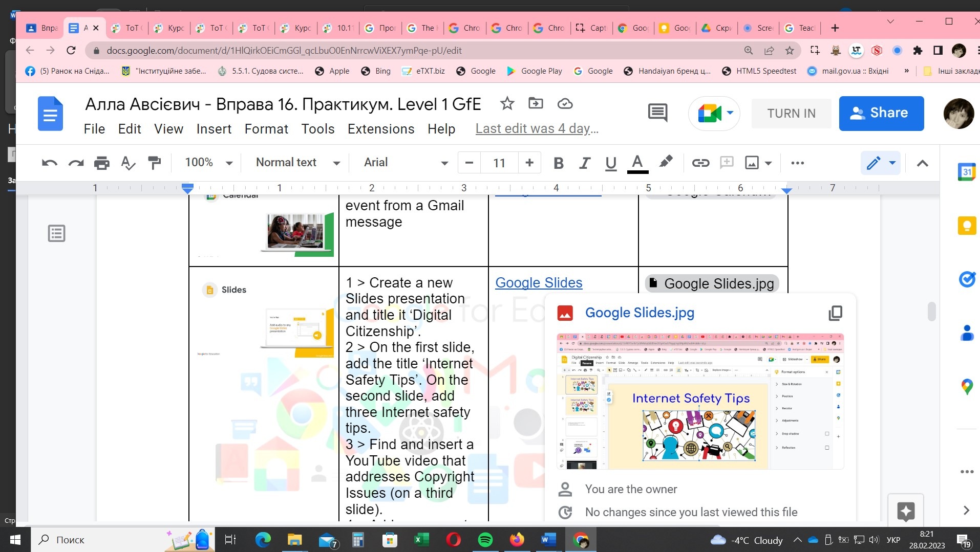Open the comment history icon
The image size is (980, 552).
[x=657, y=113]
